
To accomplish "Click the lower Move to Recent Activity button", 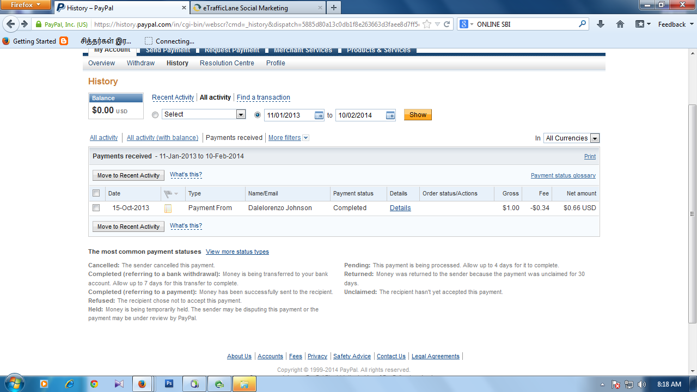I will tap(129, 226).
